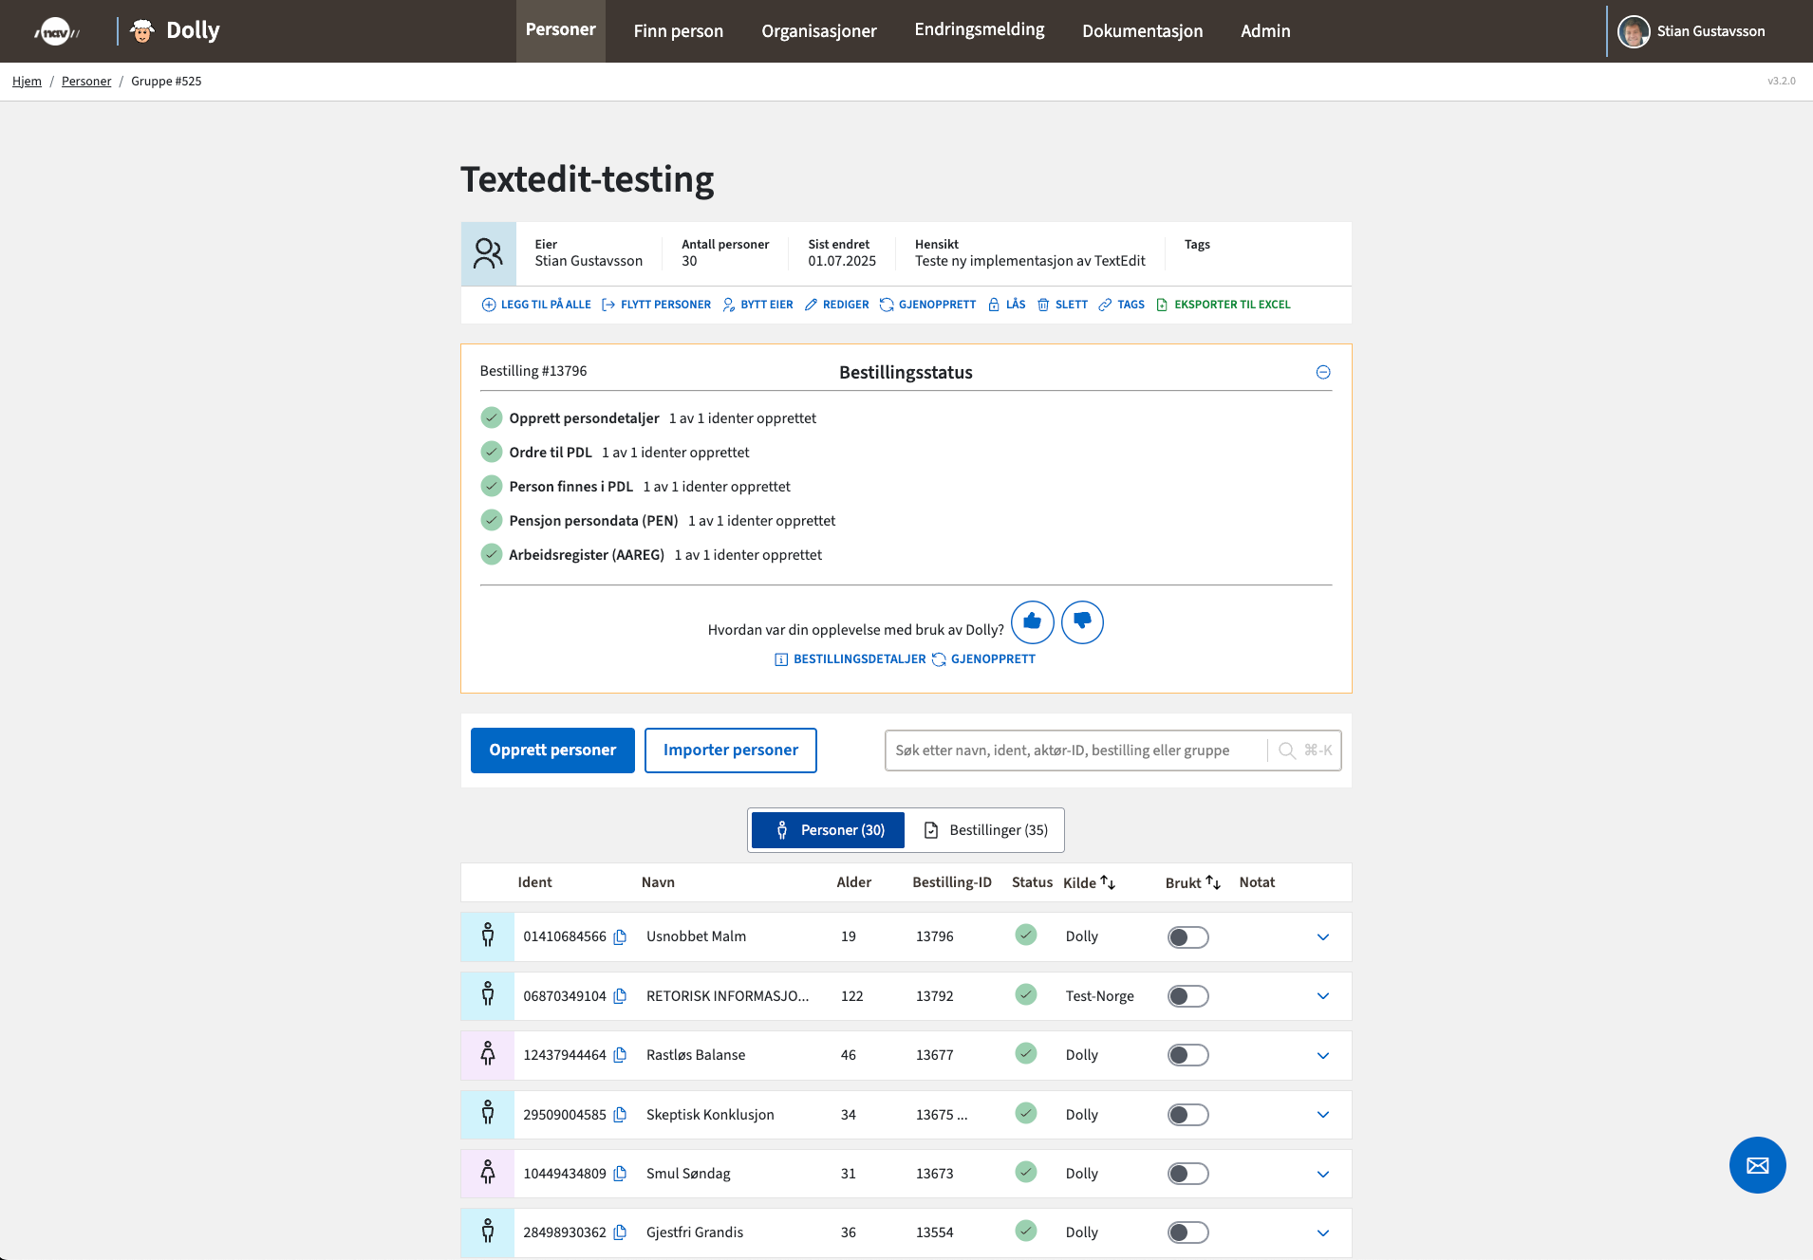1813x1260 pixels.
Task: Click the search magnifier icon
Action: click(x=1287, y=750)
